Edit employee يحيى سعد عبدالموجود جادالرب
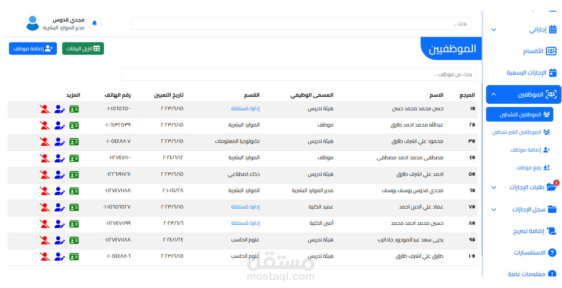562x288 pixels. [60, 240]
